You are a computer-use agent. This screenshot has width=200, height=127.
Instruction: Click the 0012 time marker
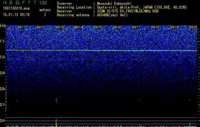point(41,27)
